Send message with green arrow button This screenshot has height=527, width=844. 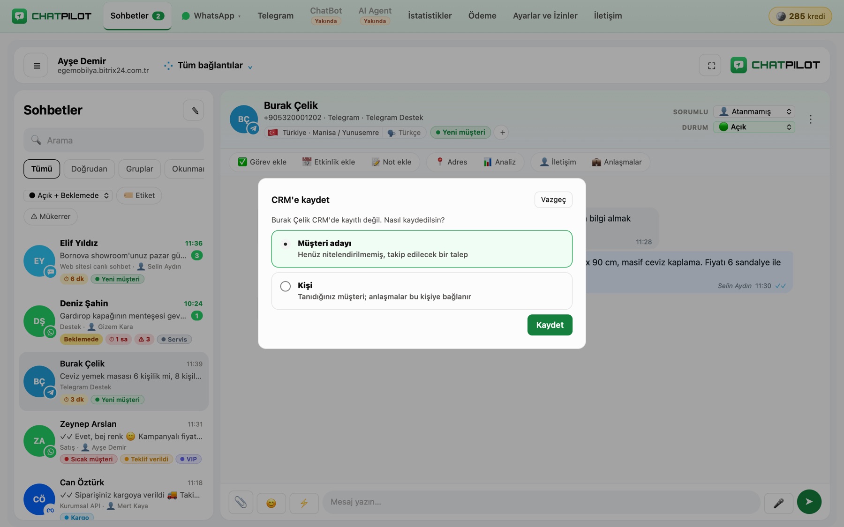tap(809, 502)
